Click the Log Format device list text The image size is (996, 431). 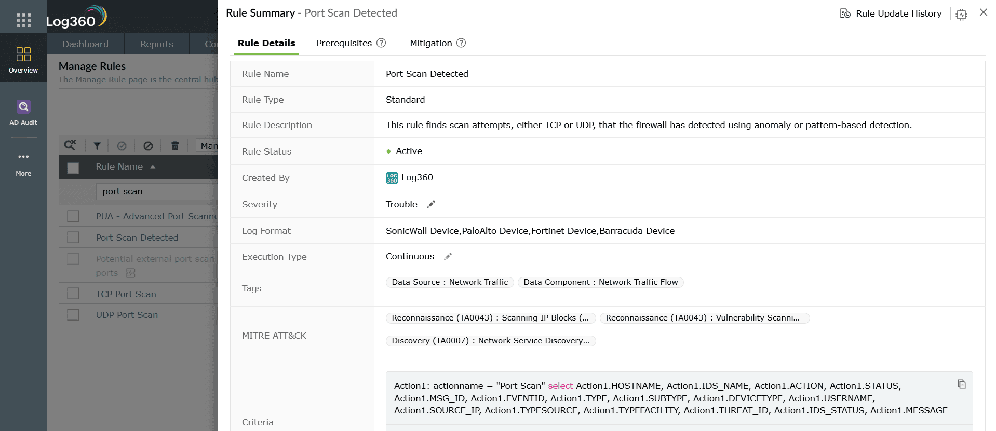530,231
